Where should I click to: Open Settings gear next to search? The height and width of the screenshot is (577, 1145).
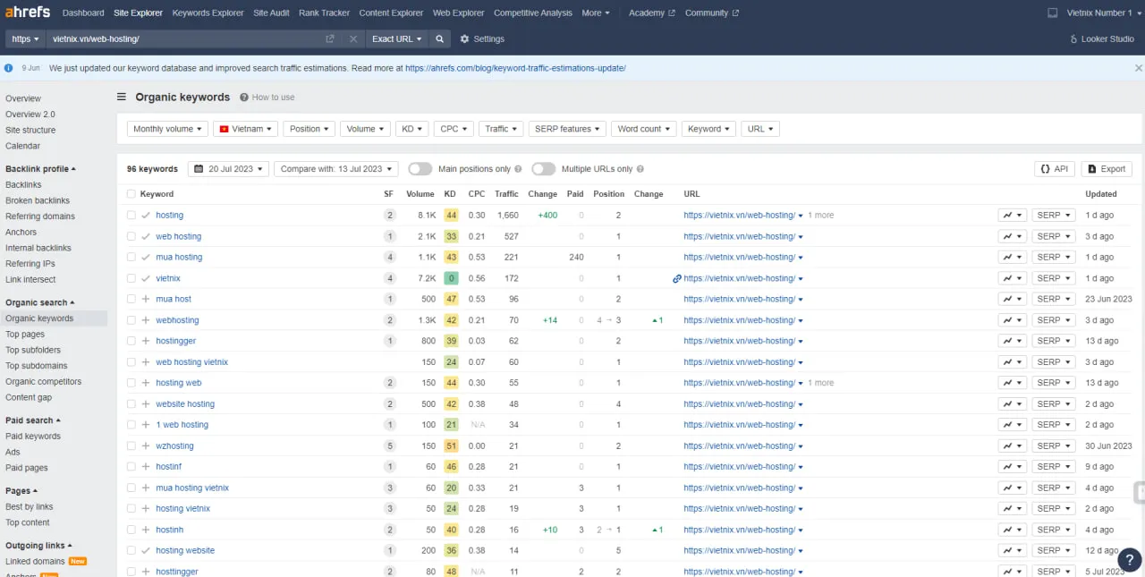(x=482, y=39)
